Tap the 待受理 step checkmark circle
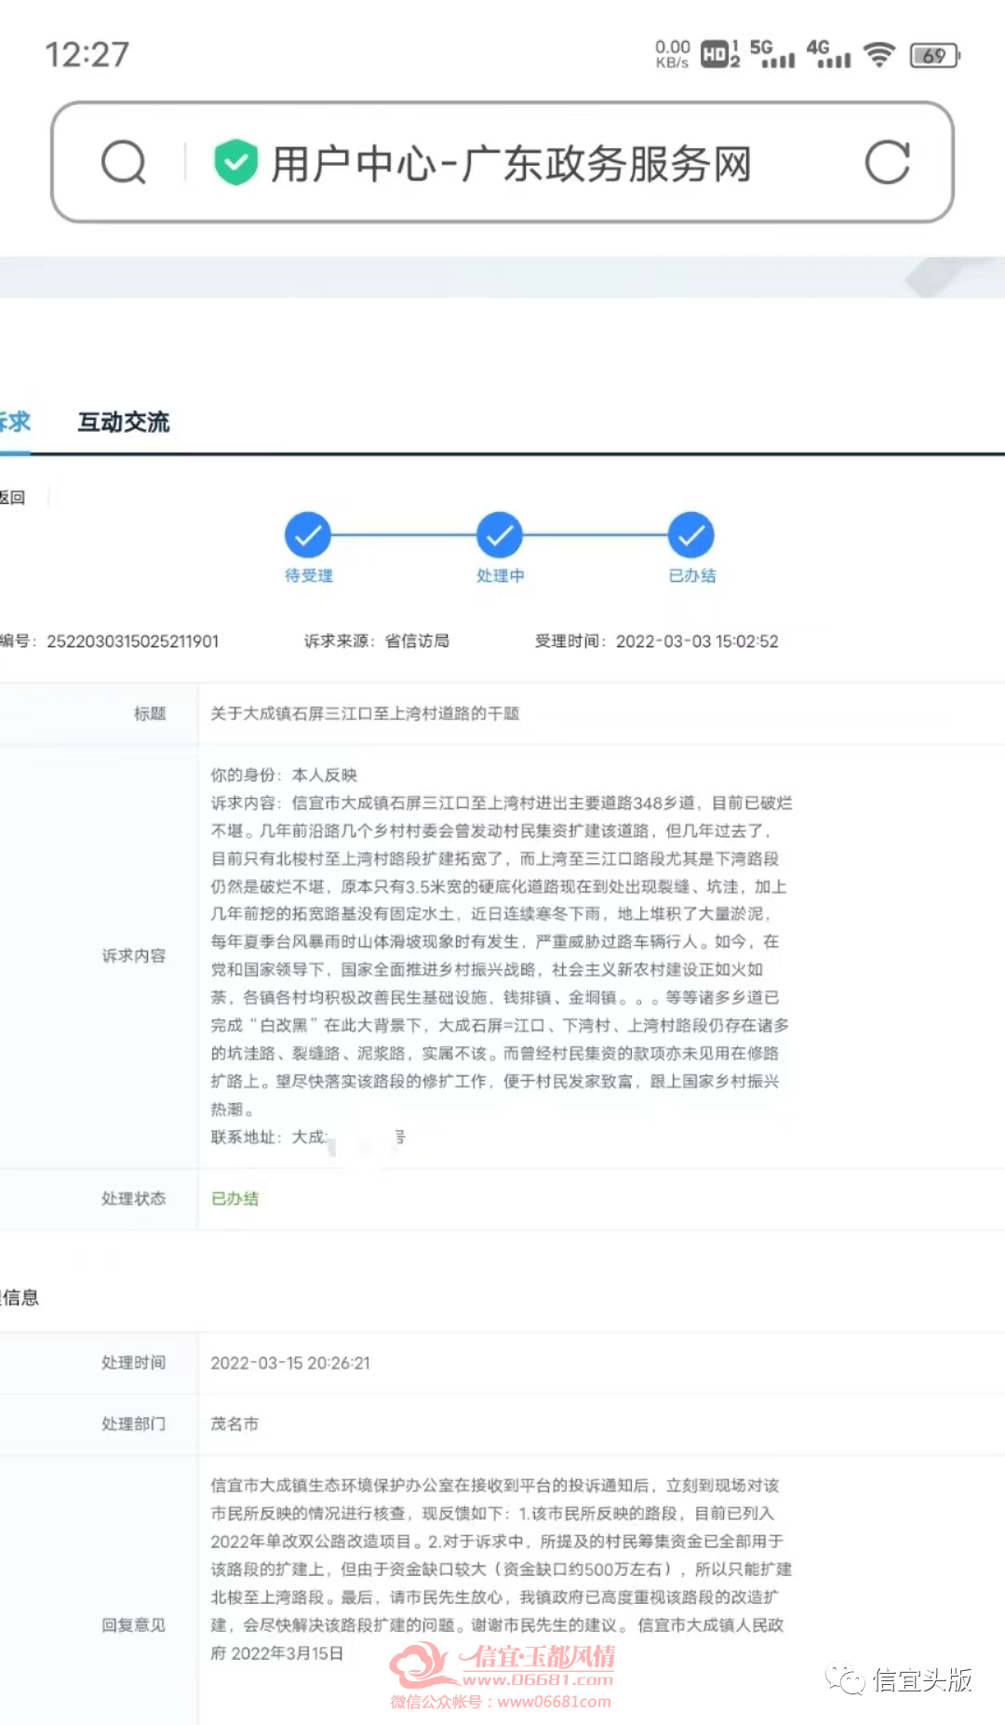 (x=308, y=535)
